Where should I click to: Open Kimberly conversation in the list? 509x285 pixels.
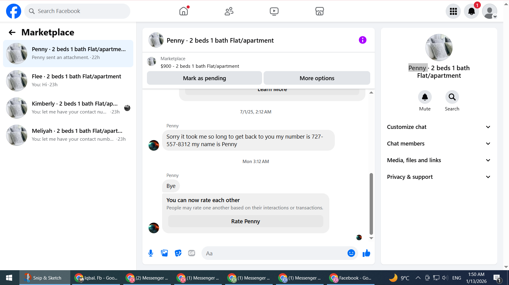click(68, 108)
